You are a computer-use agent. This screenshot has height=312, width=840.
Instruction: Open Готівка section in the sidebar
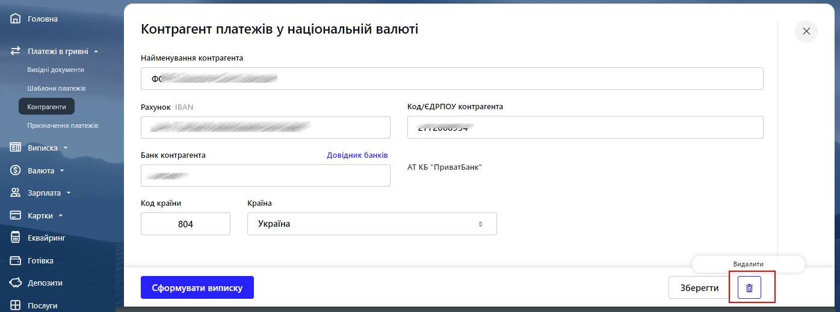point(40,260)
